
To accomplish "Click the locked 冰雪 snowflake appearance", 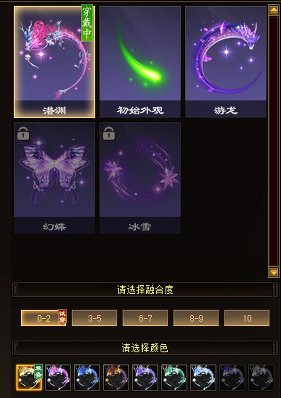I will [x=140, y=178].
